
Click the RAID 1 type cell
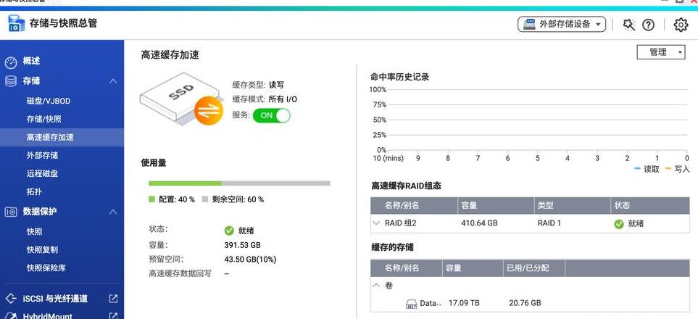pyautogui.click(x=549, y=223)
